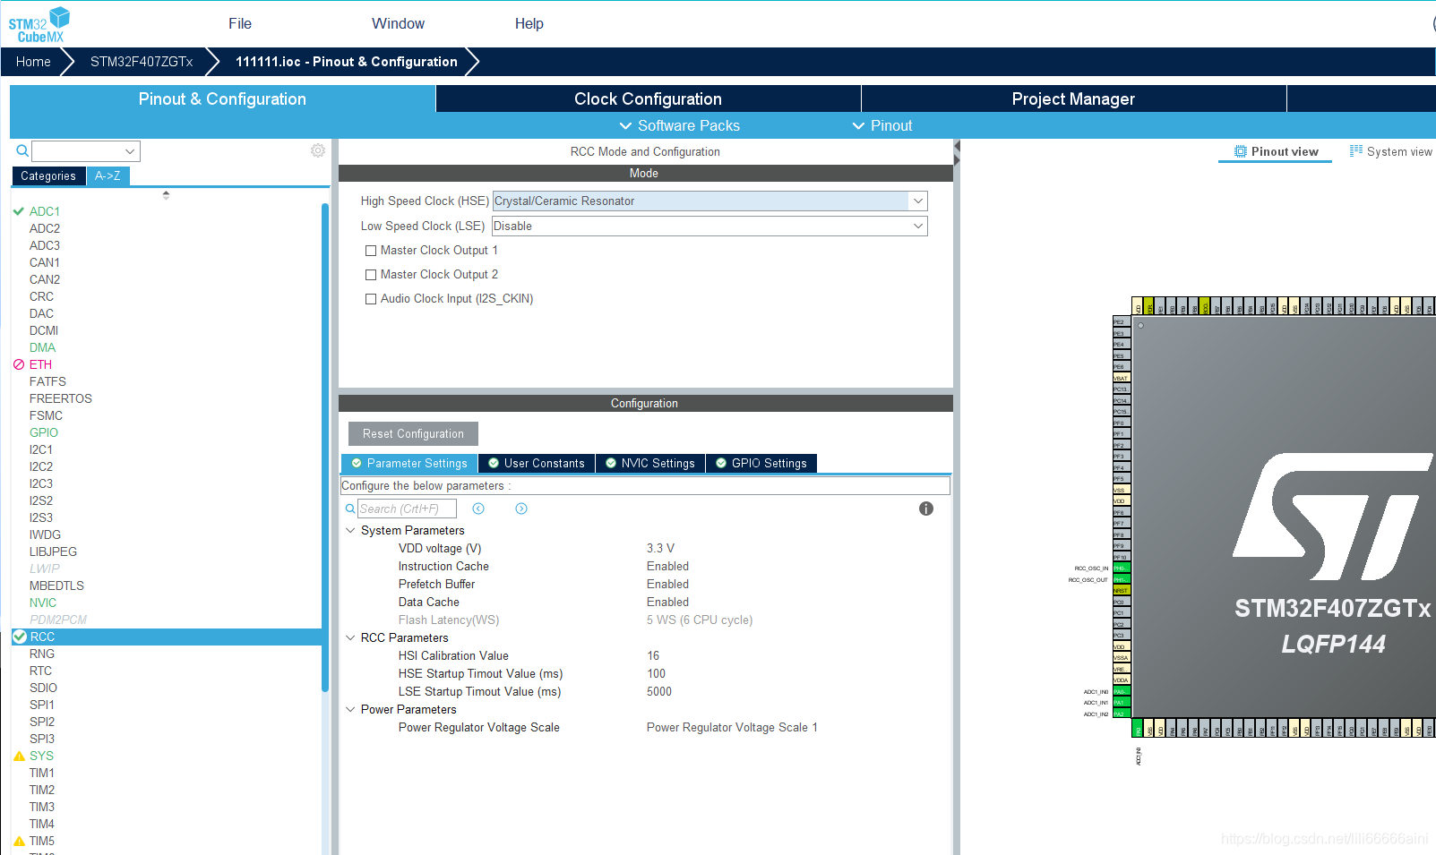Click the Pinout view chip icon
The image size is (1436, 855).
(x=1241, y=151)
